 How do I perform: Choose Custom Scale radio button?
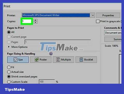coord(9,82)
